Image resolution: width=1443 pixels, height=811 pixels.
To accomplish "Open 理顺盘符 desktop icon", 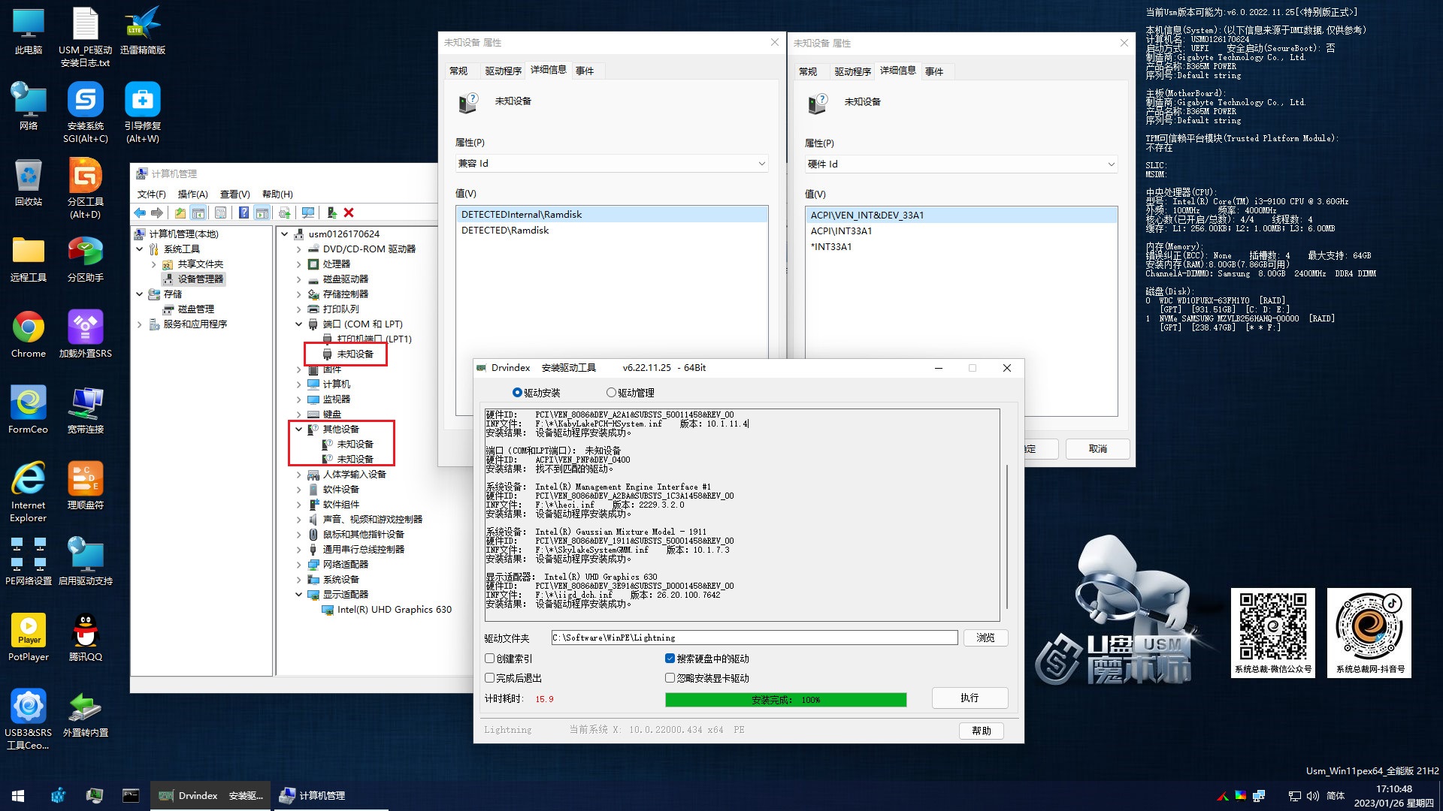I will pos(86,486).
